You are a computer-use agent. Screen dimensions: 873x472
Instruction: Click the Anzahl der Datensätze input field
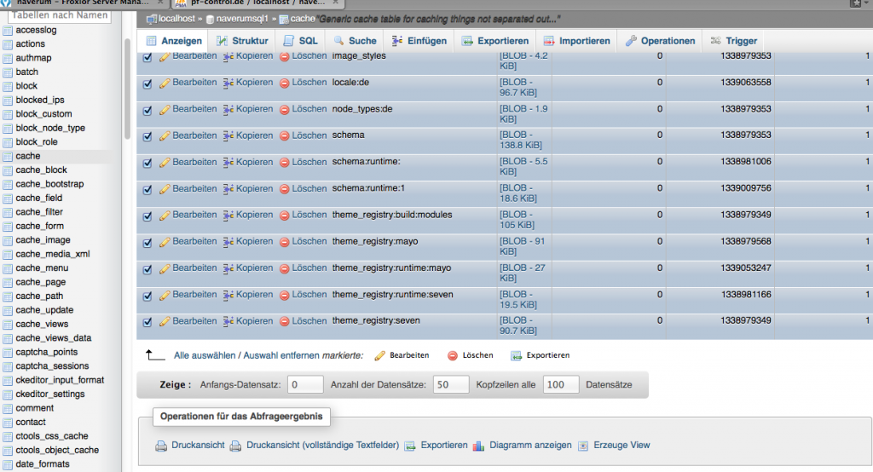tap(451, 385)
